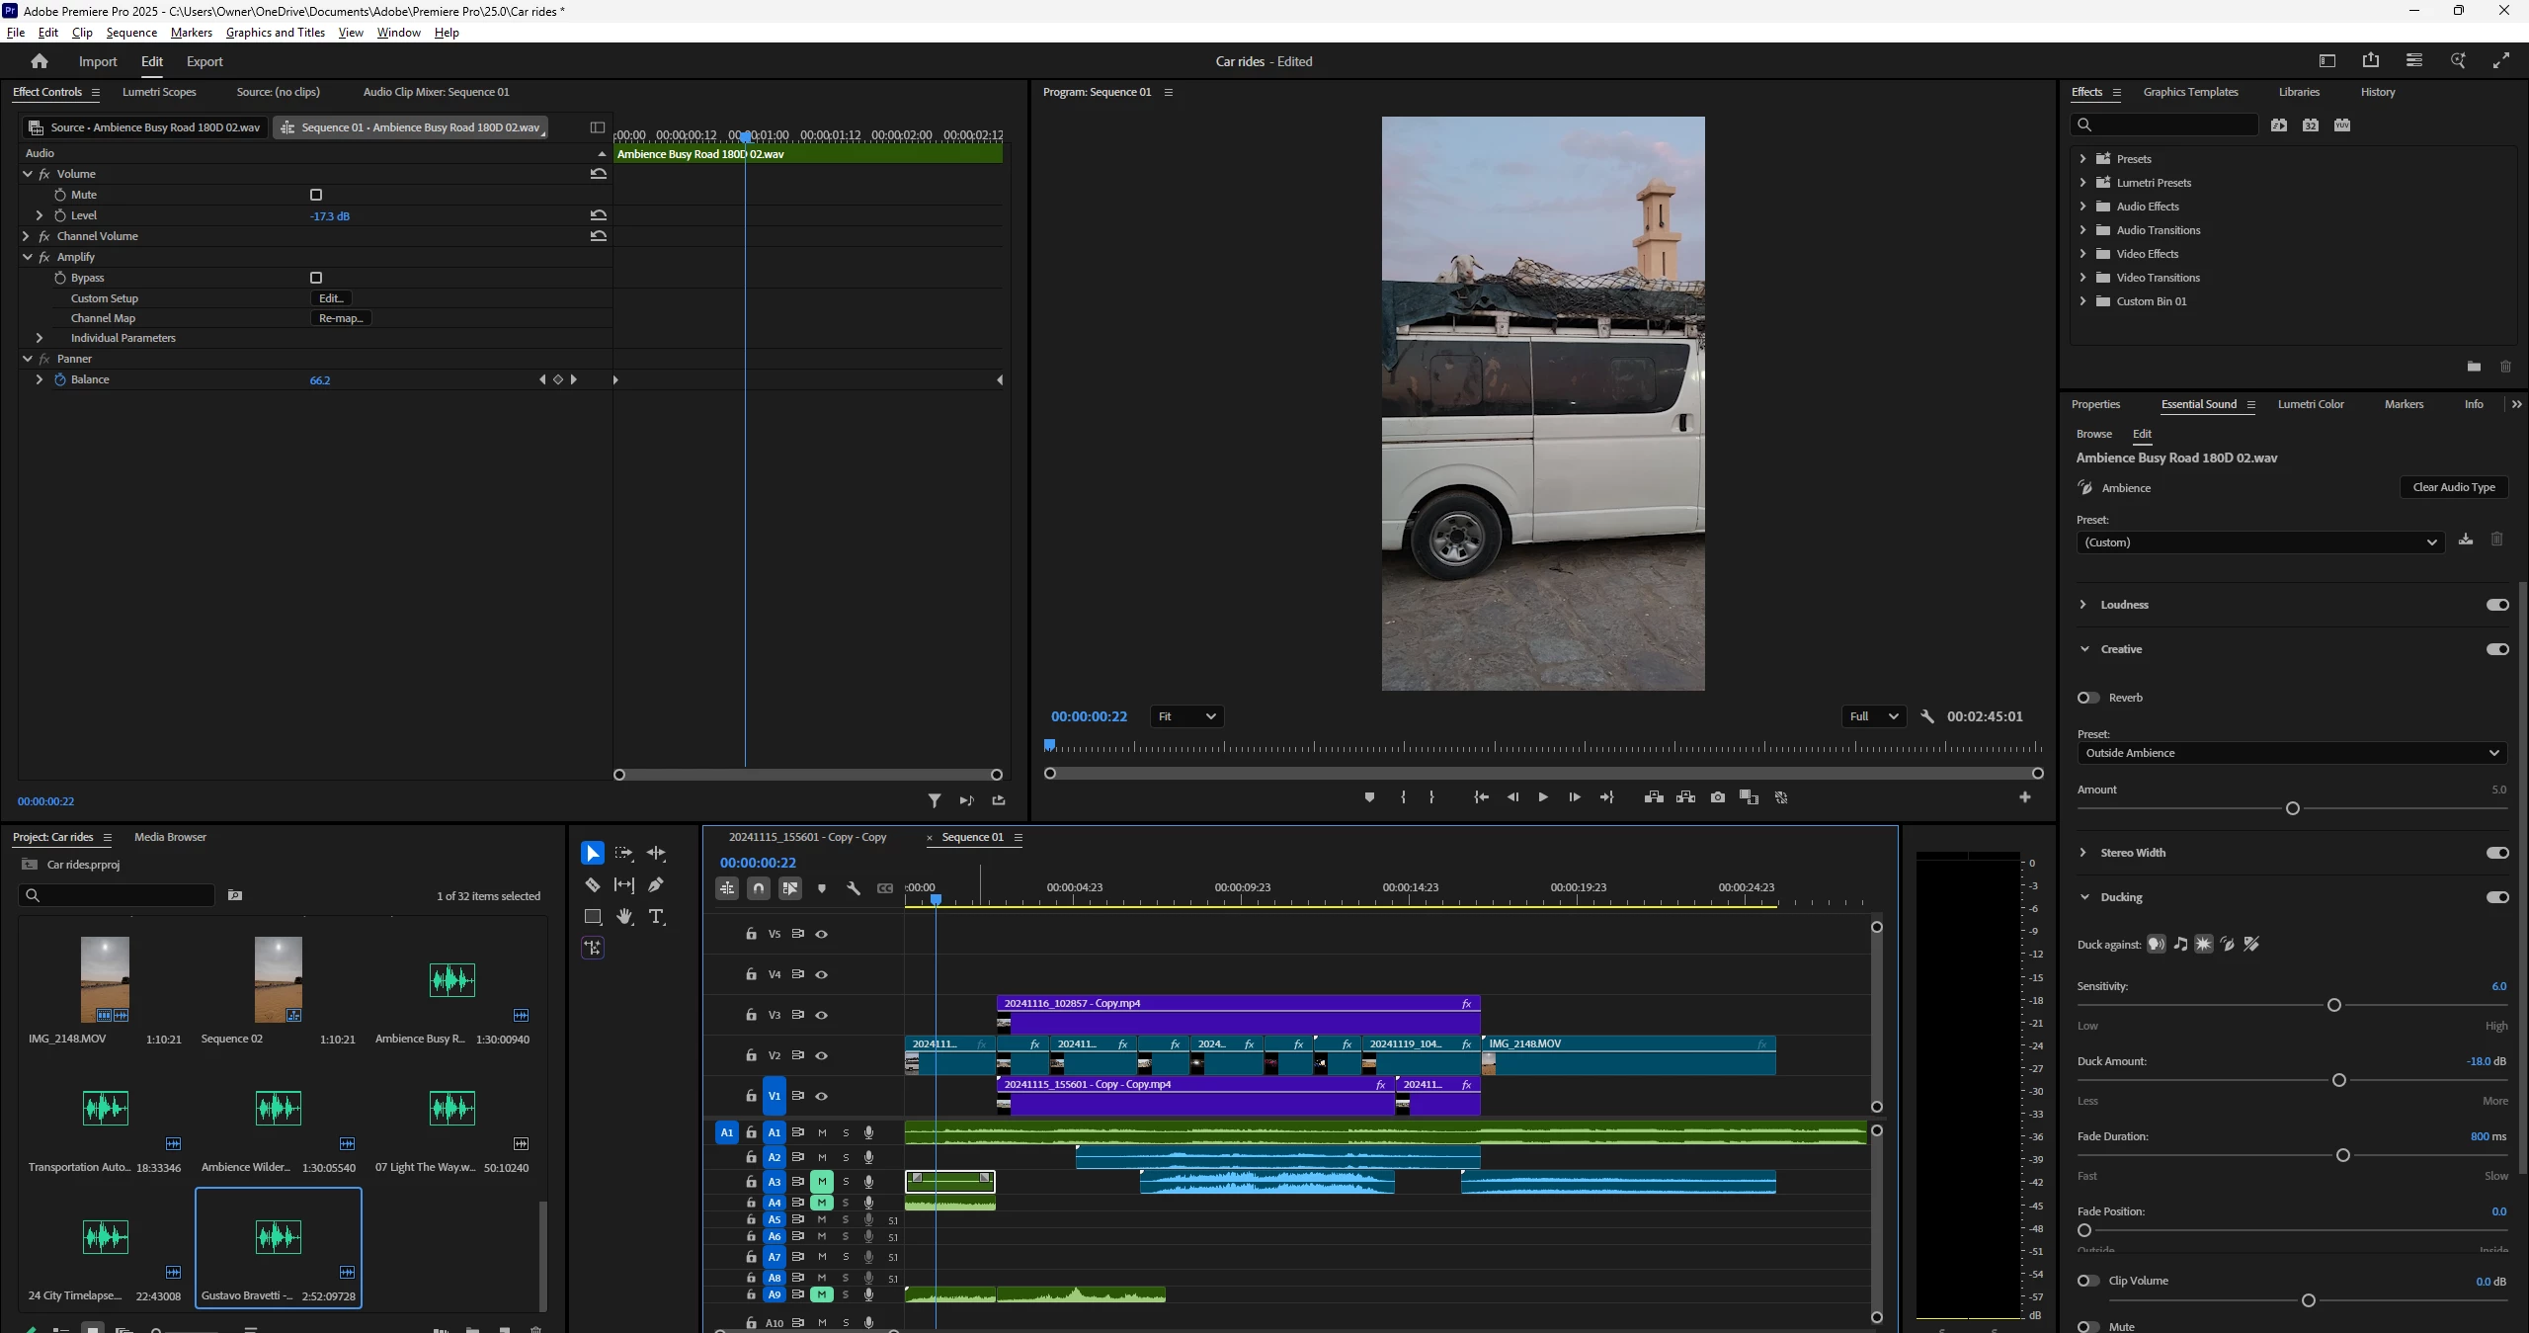
Task: Expand the Audio Effects folder
Action: (2082, 207)
